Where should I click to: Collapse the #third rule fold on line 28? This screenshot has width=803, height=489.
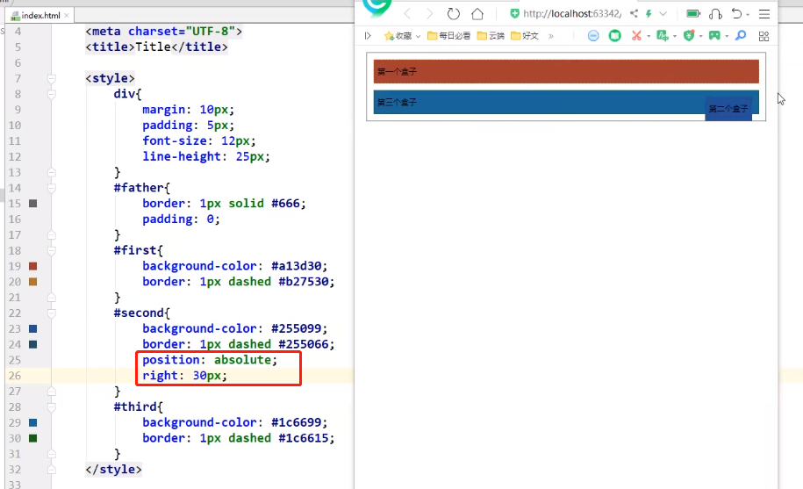[x=51, y=407]
